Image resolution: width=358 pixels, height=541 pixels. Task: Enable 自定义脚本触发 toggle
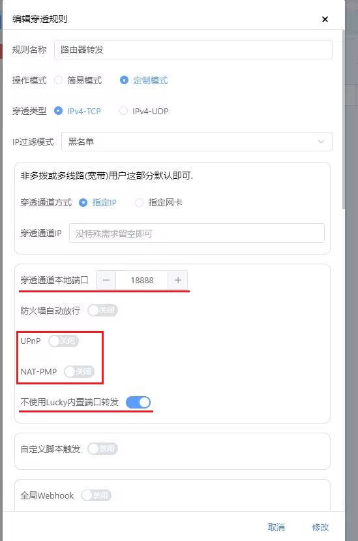coord(103,448)
